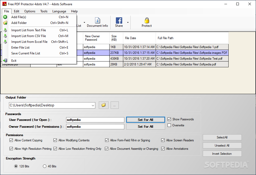Toggle Allow Screen Readers checkbox
The height and width of the screenshot is (175, 256).
(x=163, y=140)
